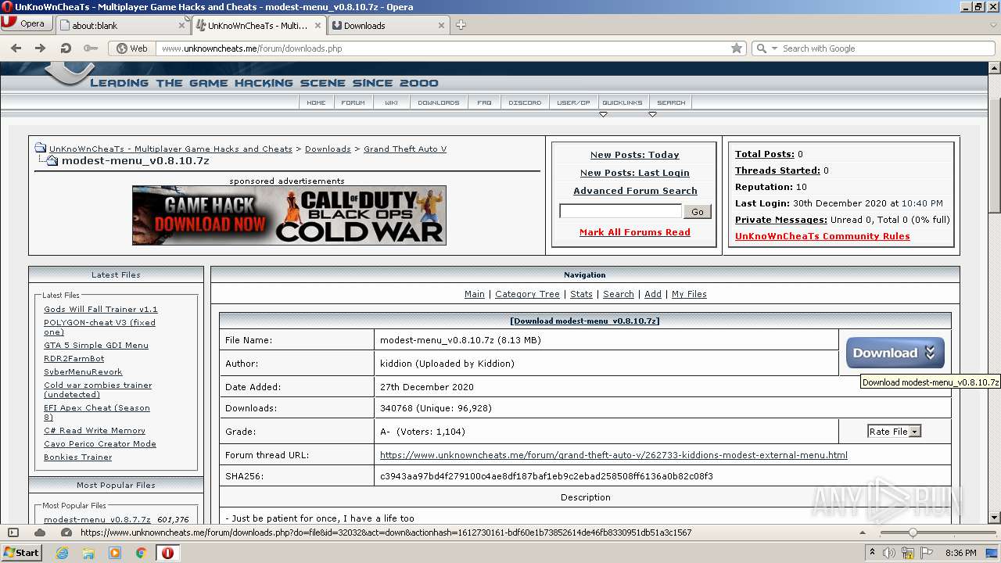Click Mark All Forums Read
The image size is (1001, 563).
(x=634, y=232)
